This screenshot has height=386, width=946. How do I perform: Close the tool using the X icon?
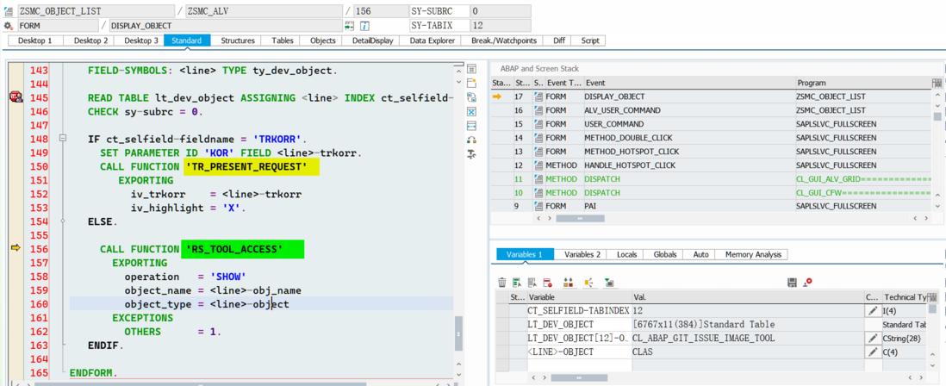(472, 112)
